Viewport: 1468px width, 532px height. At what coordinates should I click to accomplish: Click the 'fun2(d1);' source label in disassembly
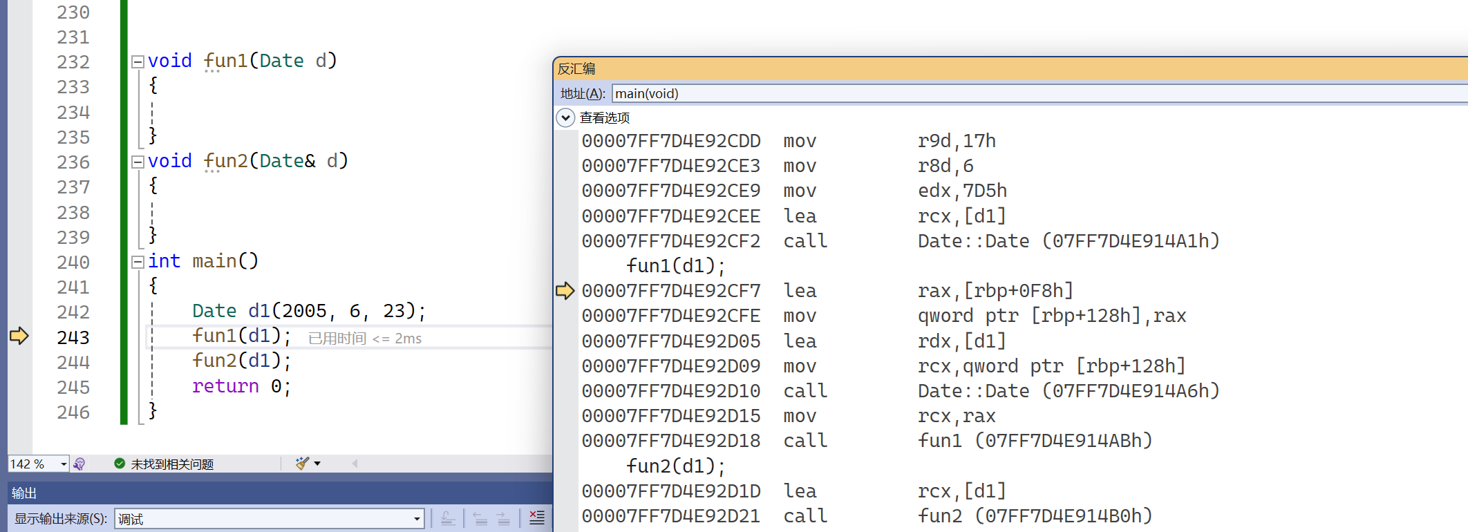point(676,466)
